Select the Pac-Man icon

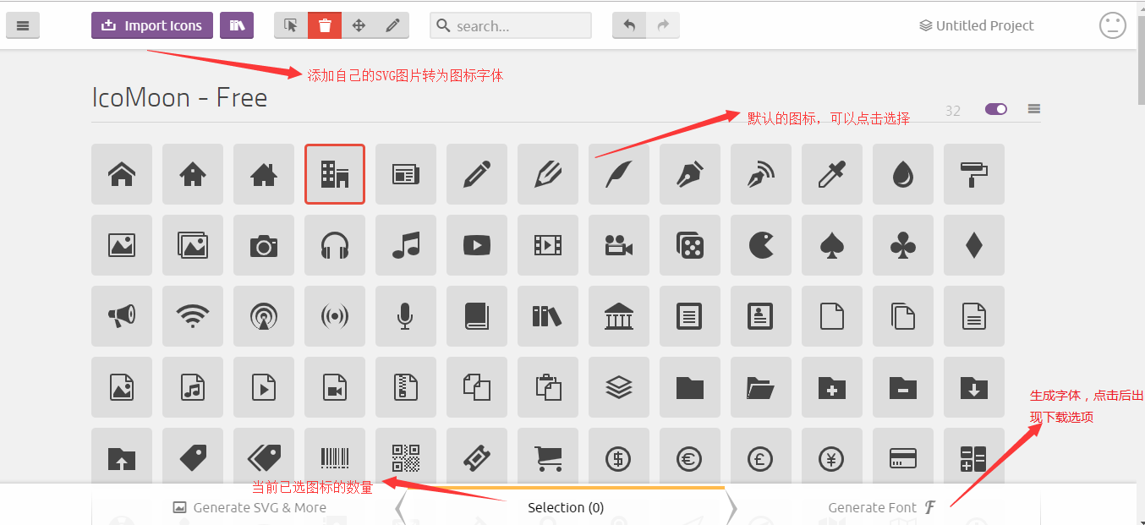[x=761, y=245]
